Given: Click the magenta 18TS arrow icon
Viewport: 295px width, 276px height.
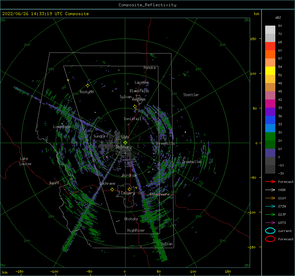Looking at the screenshot, I should pyautogui.click(x=270, y=223).
